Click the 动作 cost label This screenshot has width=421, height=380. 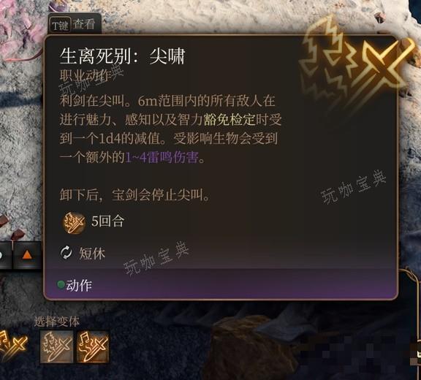click(x=79, y=285)
